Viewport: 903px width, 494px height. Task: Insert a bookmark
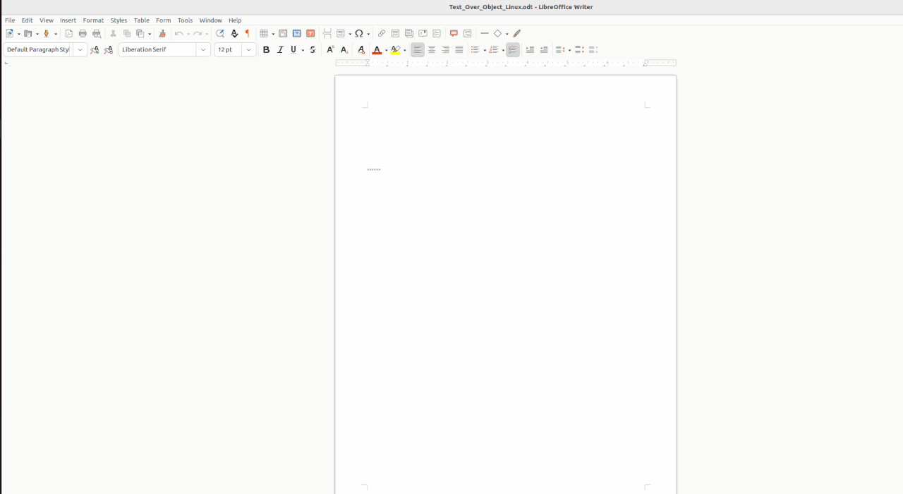423,33
